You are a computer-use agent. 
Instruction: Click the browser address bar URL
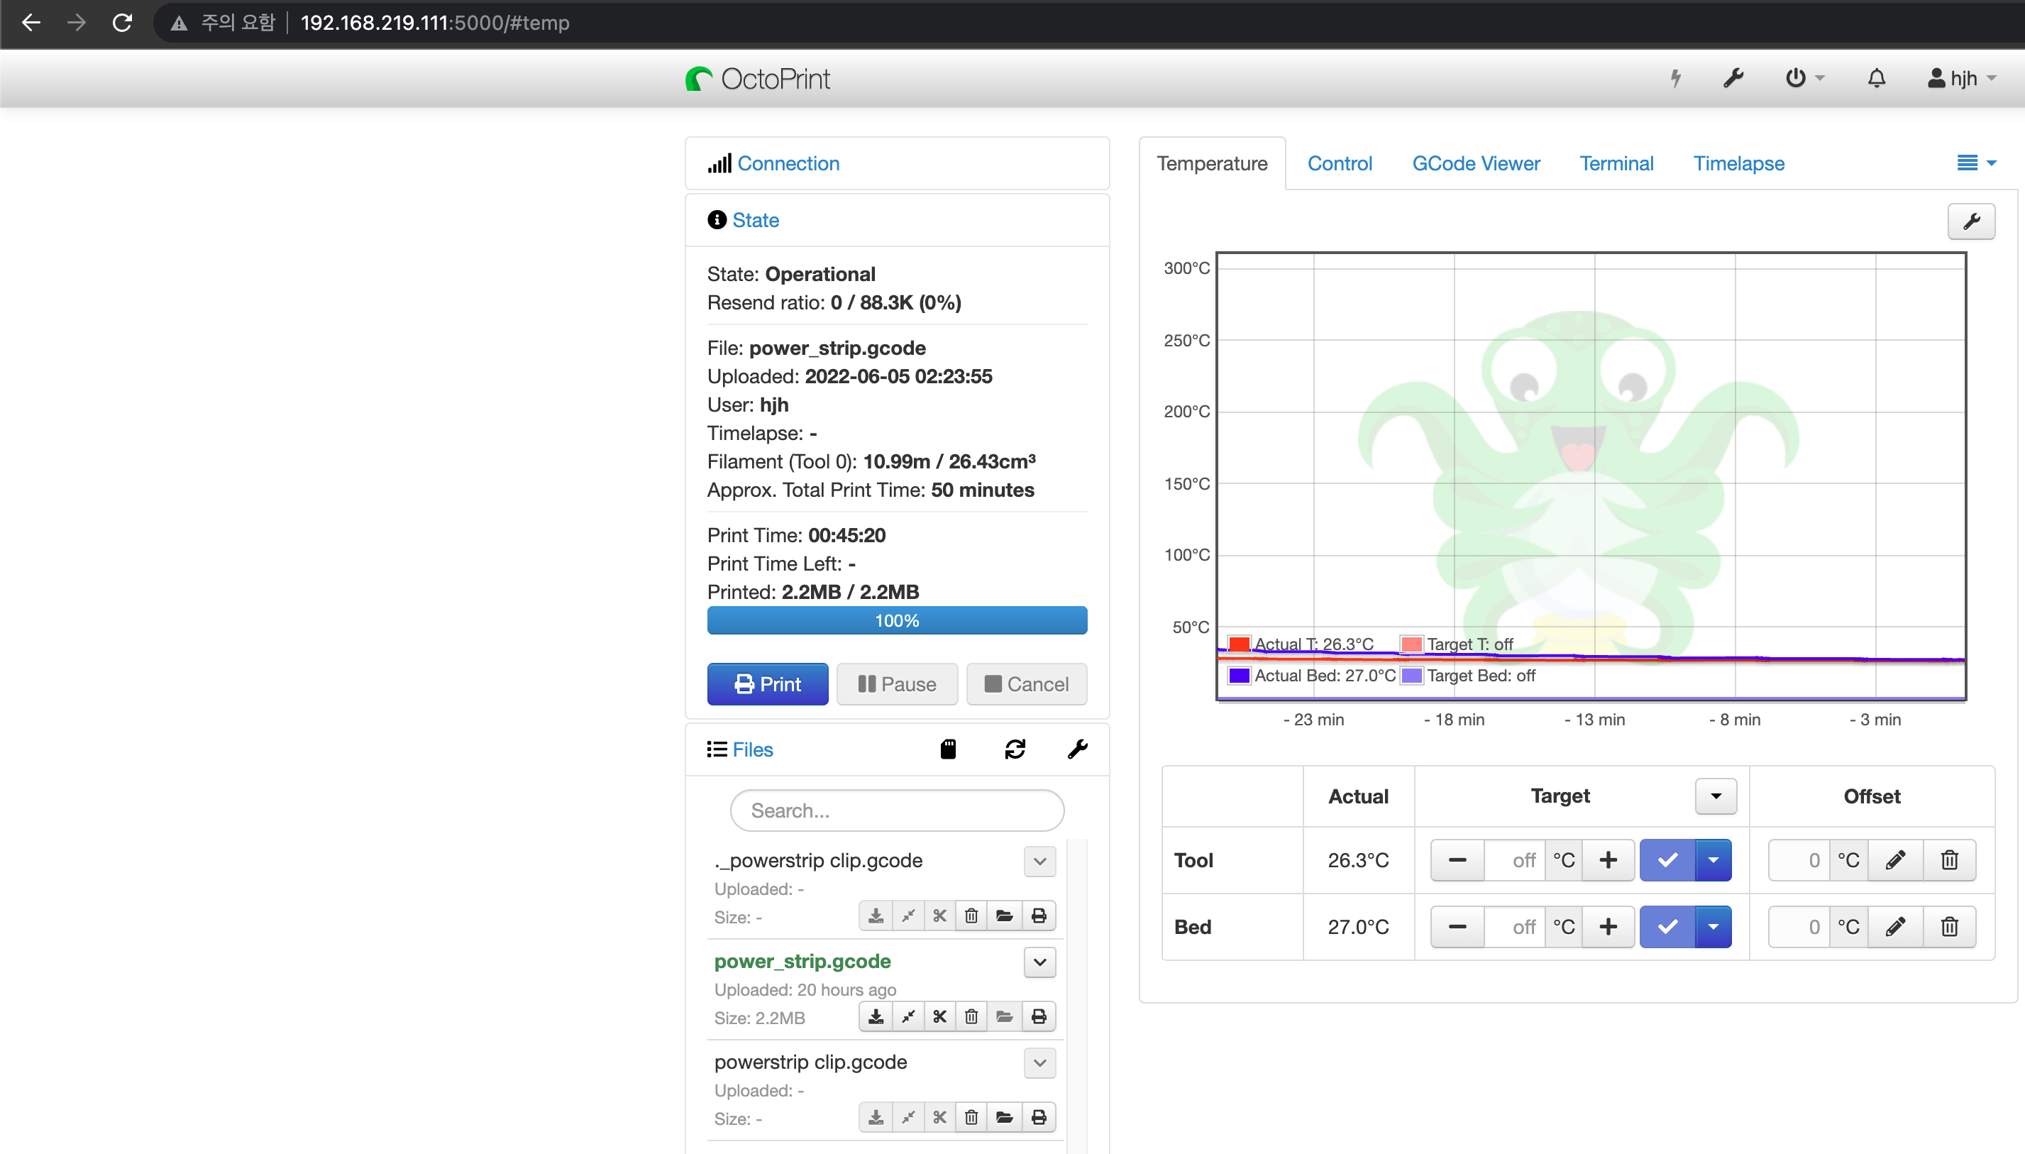435,22
